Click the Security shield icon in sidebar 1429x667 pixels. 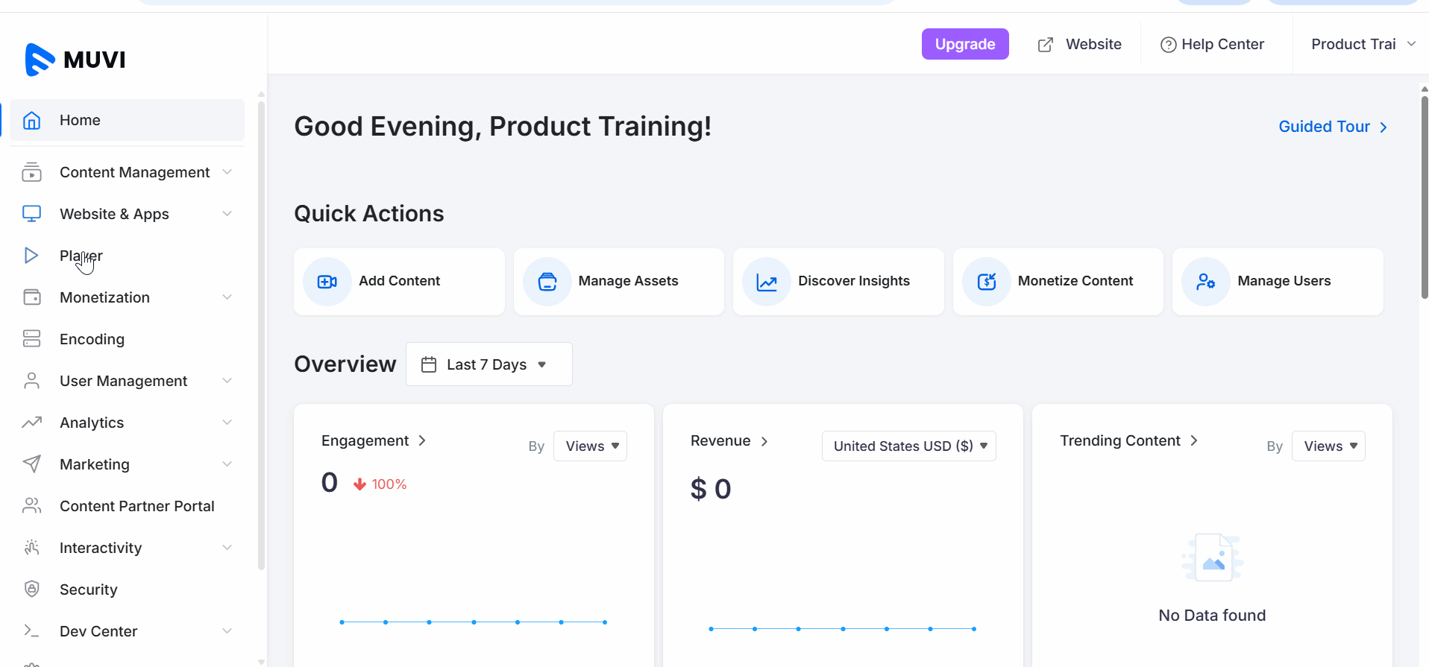click(31, 589)
